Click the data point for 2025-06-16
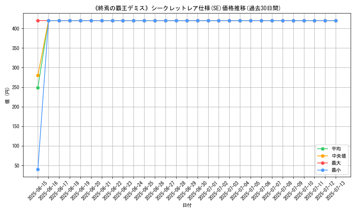The height and width of the screenshot is (213, 356). point(48,21)
